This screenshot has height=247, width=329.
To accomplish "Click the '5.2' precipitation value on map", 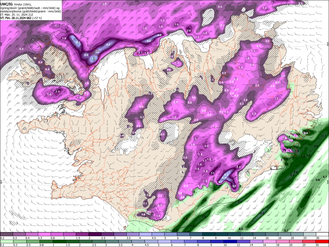I will click(x=78, y=42).
